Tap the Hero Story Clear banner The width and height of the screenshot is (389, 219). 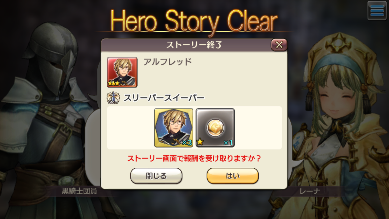point(194,21)
